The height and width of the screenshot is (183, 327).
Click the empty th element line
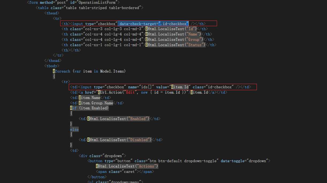pos(71,50)
